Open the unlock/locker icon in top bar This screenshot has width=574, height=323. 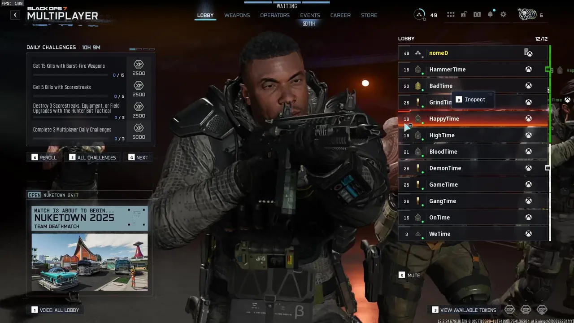[464, 15]
